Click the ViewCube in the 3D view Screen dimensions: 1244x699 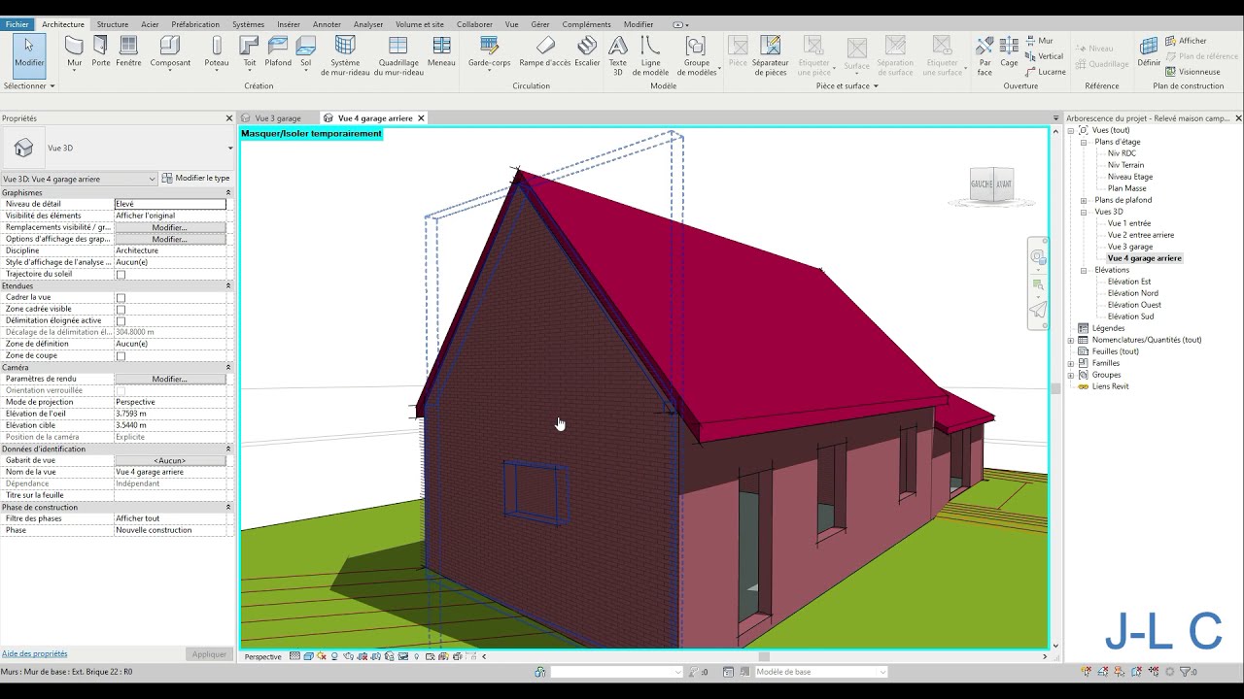click(991, 184)
